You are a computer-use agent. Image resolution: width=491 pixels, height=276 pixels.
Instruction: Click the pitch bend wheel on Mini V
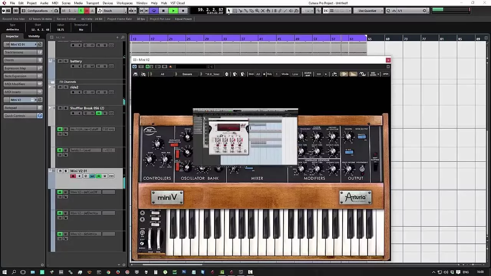tap(150, 238)
